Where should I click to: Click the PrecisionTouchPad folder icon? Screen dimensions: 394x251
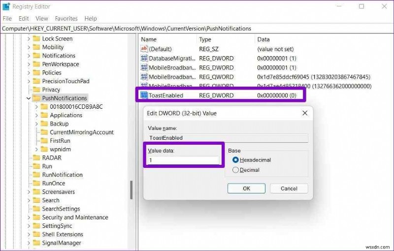pyautogui.click(x=36, y=81)
